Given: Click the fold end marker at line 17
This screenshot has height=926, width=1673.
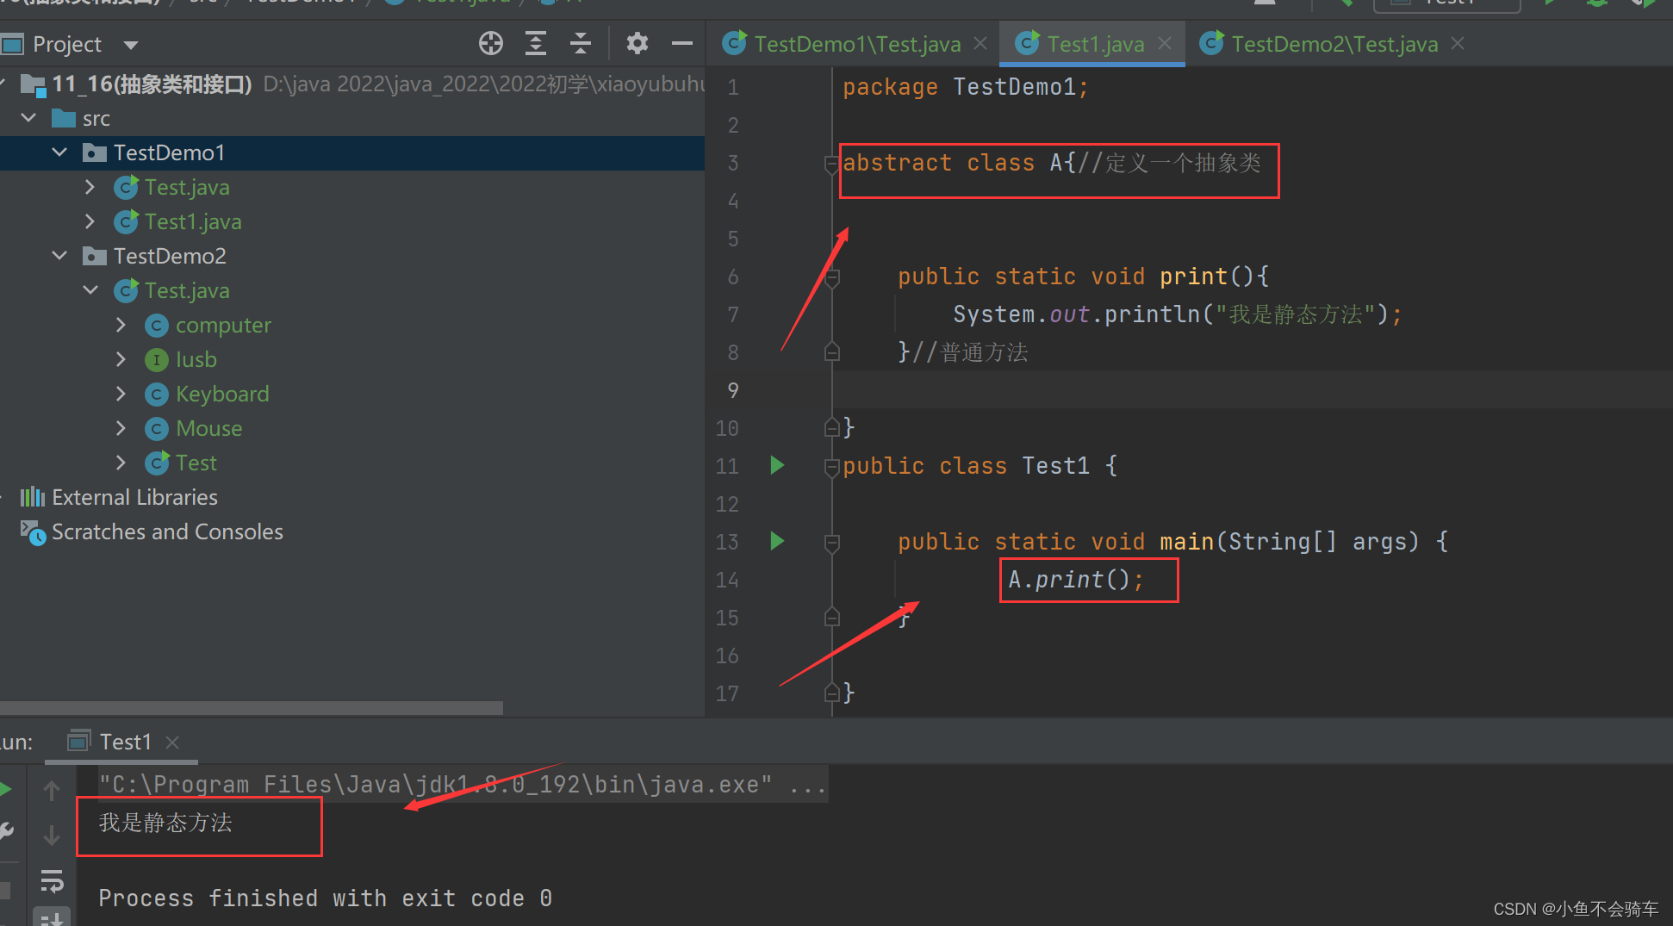Looking at the screenshot, I should 831,693.
